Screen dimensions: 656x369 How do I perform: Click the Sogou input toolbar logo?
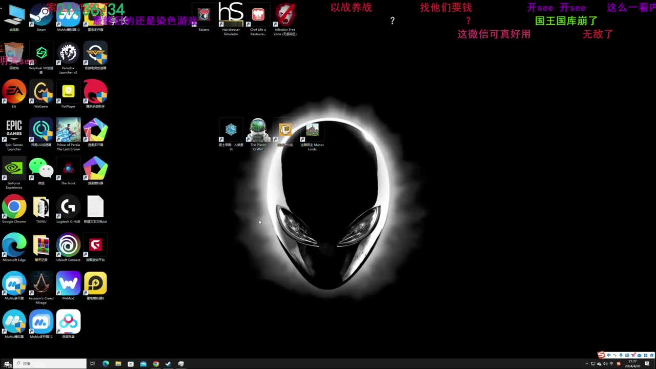point(602,355)
